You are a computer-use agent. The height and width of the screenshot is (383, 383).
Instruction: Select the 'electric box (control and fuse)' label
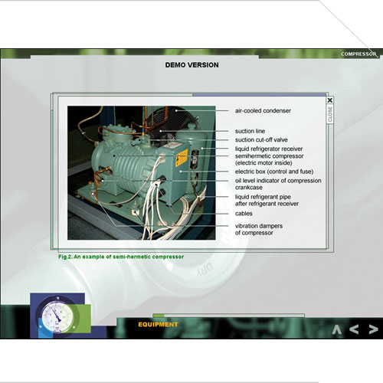[274, 172]
